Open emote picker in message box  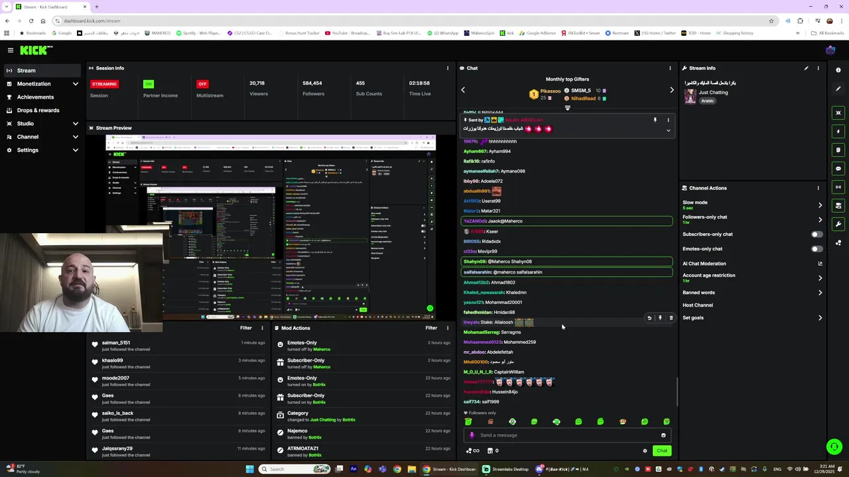click(663, 435)
